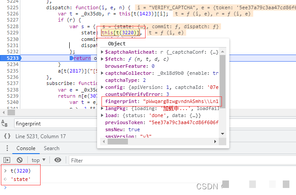This screenshot has height=195, width=296.
Task: Click the fingerprint property in object popup
Action: (x=121, y=101)
